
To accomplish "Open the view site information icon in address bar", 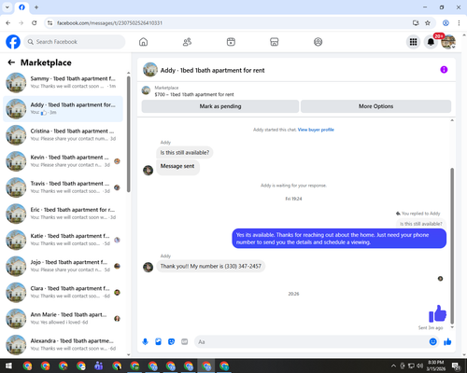I will coord(50,22).
